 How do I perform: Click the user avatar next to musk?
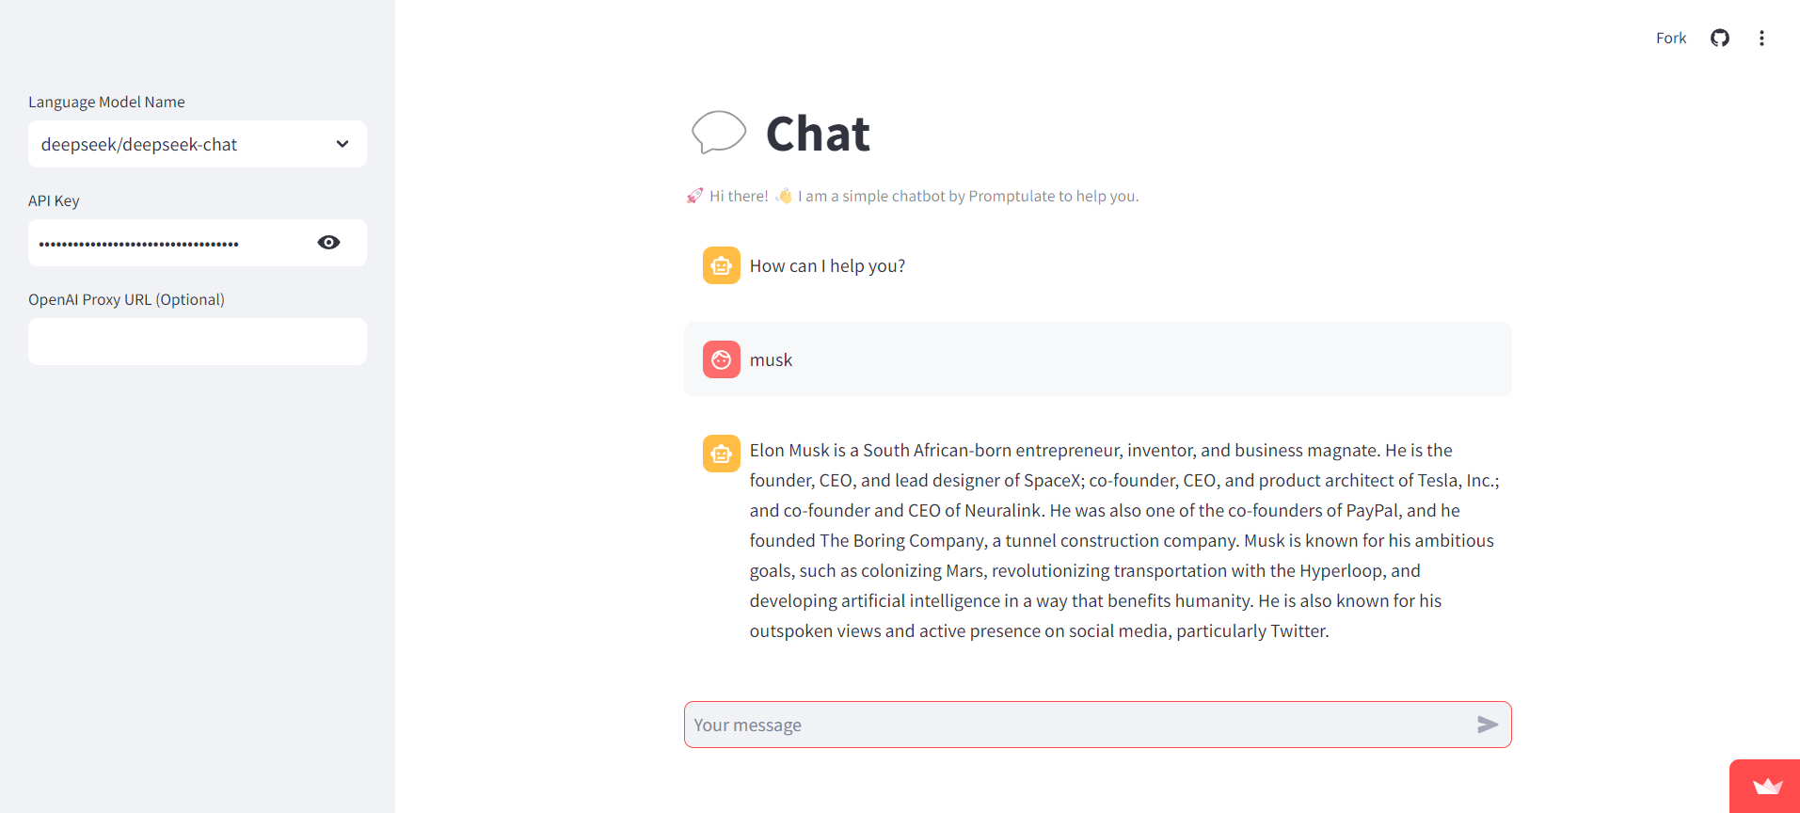722,359
